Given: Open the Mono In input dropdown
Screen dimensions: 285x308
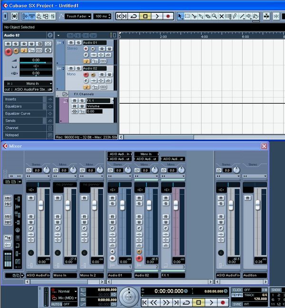Looking at the screenshot, I should point(29,84).
